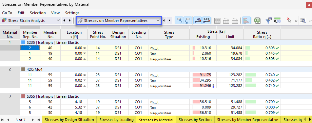Screen dimensions: 312x123
Task: Click the gray table grid icon
Action: click(217, 21)
